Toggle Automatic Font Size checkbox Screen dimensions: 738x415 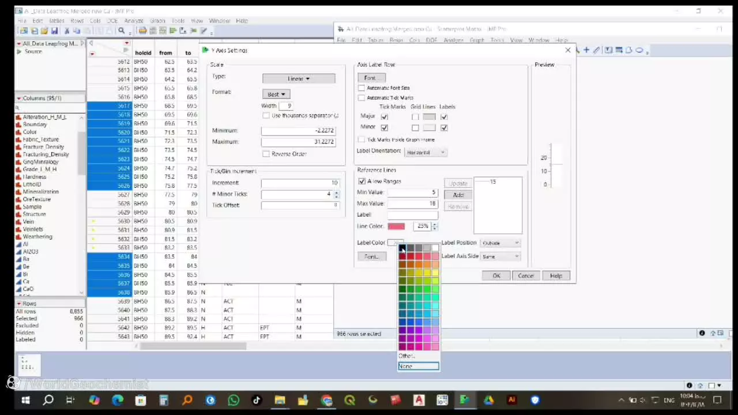tap(362, 88)
